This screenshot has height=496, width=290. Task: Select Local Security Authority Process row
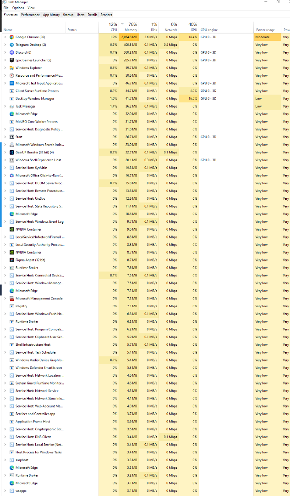click(x=145, y=244)
